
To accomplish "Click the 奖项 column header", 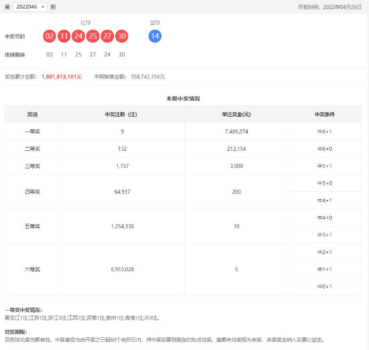I will tap(32, 115).
